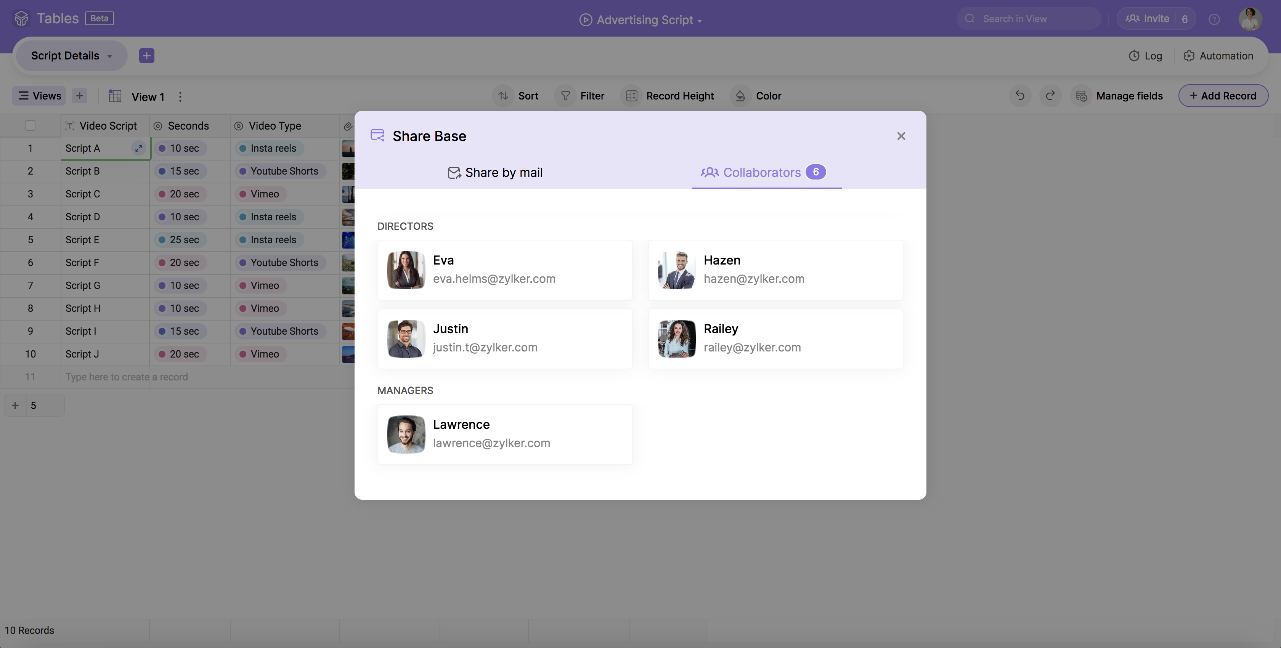
Task: Expand Script A record icon
Action: (139, 148)
